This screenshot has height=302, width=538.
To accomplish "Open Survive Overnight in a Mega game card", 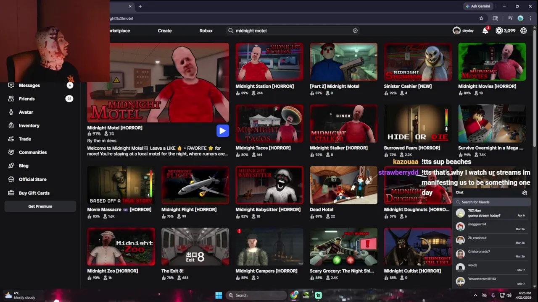I will [492, 130].
